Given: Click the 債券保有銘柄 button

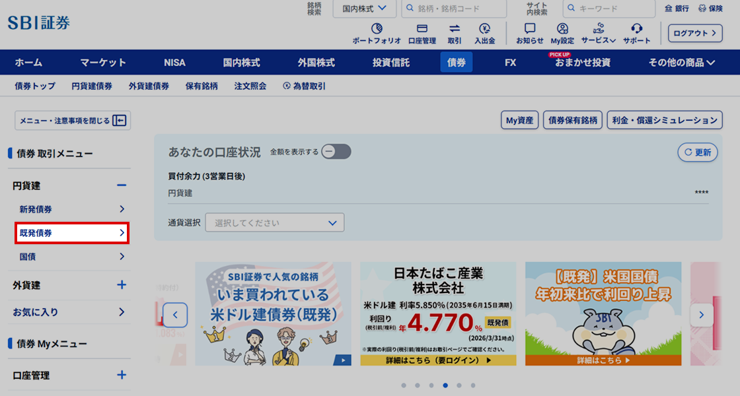Looking at the screenshot, I should pyautogui.click(x=572, y=120).
